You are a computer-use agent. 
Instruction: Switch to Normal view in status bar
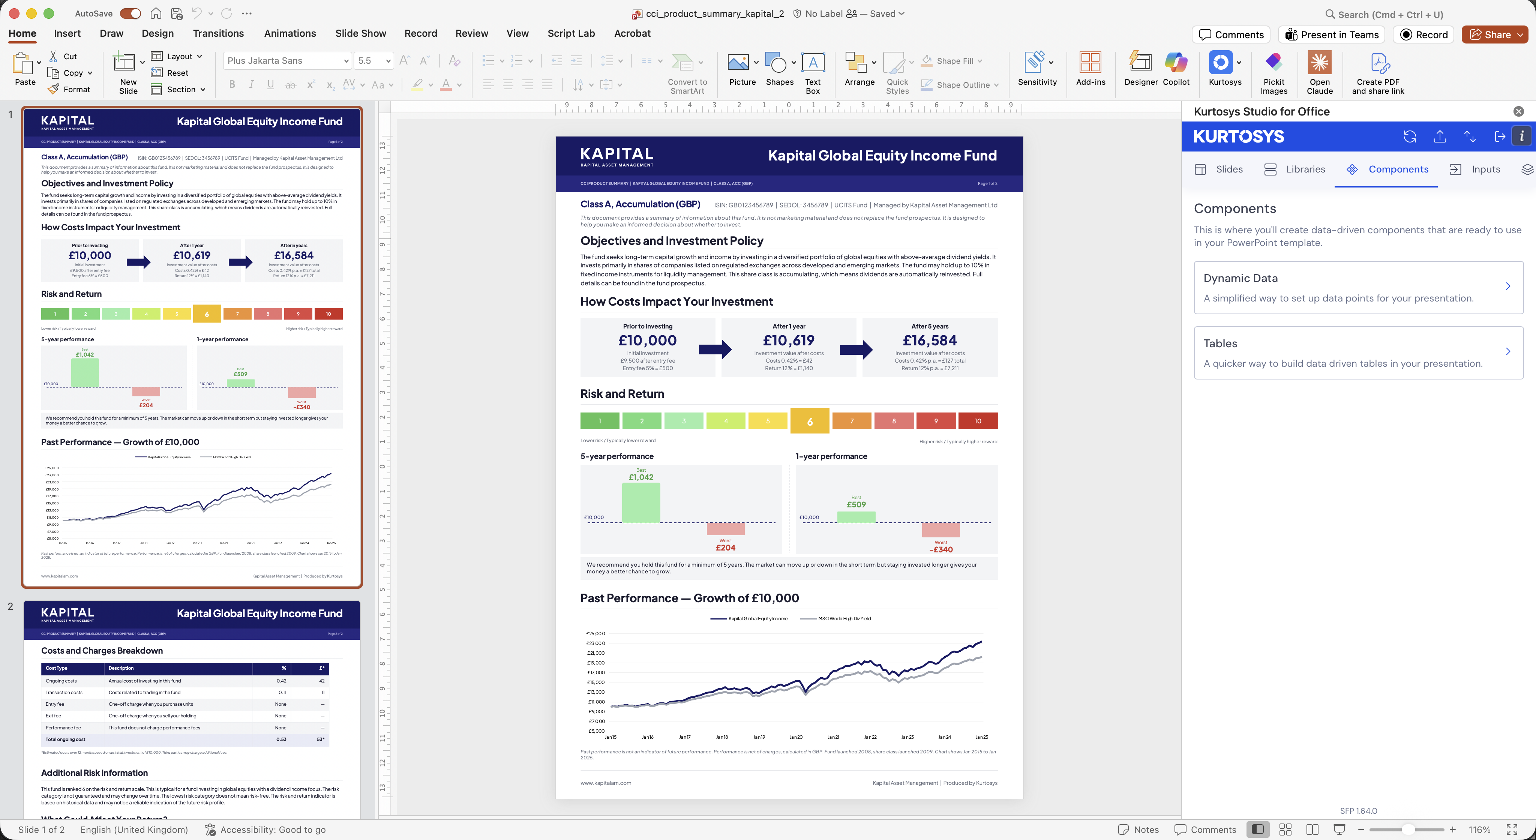(1257, 829)
